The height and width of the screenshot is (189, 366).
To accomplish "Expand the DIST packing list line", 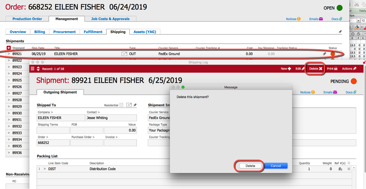I will tap(44, 169).
